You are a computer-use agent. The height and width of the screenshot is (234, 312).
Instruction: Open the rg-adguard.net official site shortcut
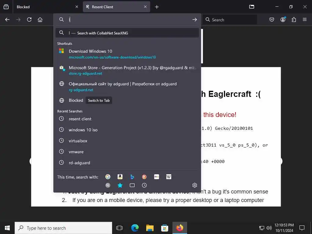pyautogui.click(x=127, y=87)
